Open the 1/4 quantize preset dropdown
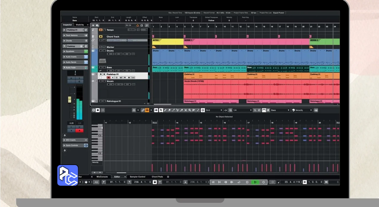The image size is (379, 207). coord(242,110)
